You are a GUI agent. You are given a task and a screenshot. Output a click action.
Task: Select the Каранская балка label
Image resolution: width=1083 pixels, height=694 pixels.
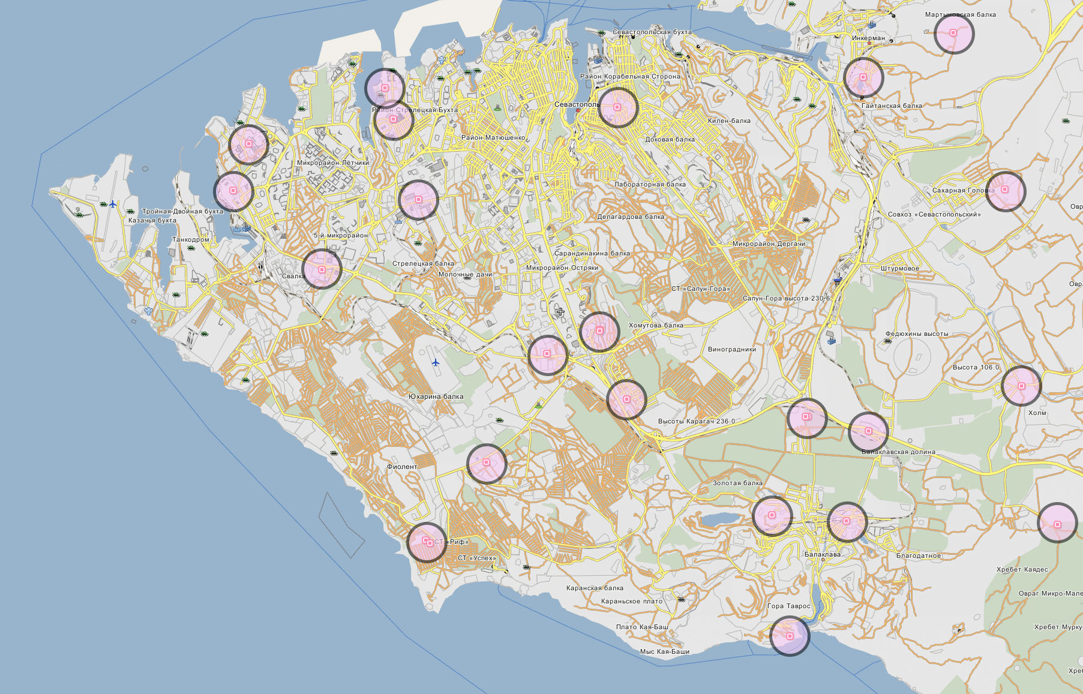coord(595,588)
